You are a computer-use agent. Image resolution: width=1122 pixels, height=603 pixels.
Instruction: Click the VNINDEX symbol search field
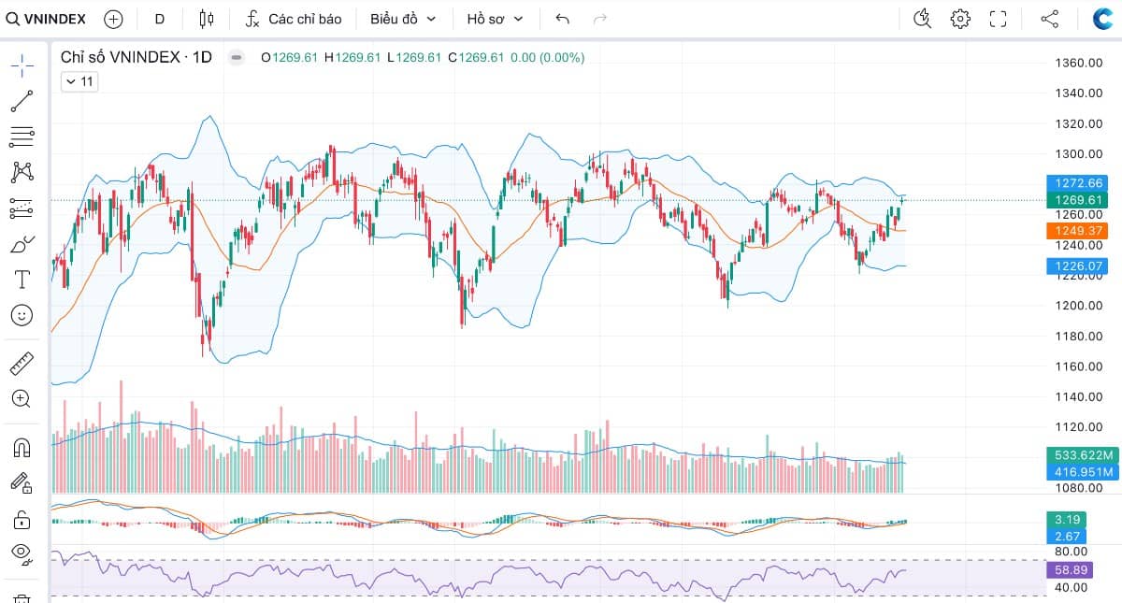click(47, 19)
